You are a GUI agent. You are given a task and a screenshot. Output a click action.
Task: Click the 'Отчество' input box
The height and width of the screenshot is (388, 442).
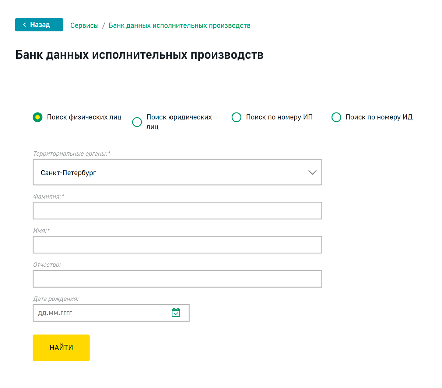tap(177, 279)
